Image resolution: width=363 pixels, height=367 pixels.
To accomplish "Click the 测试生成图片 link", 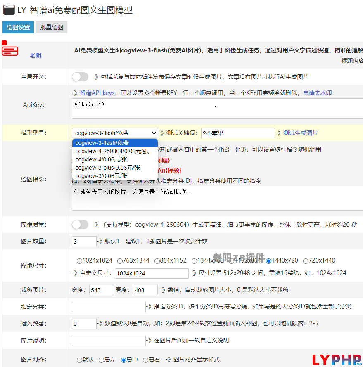I will click(301, 133).
